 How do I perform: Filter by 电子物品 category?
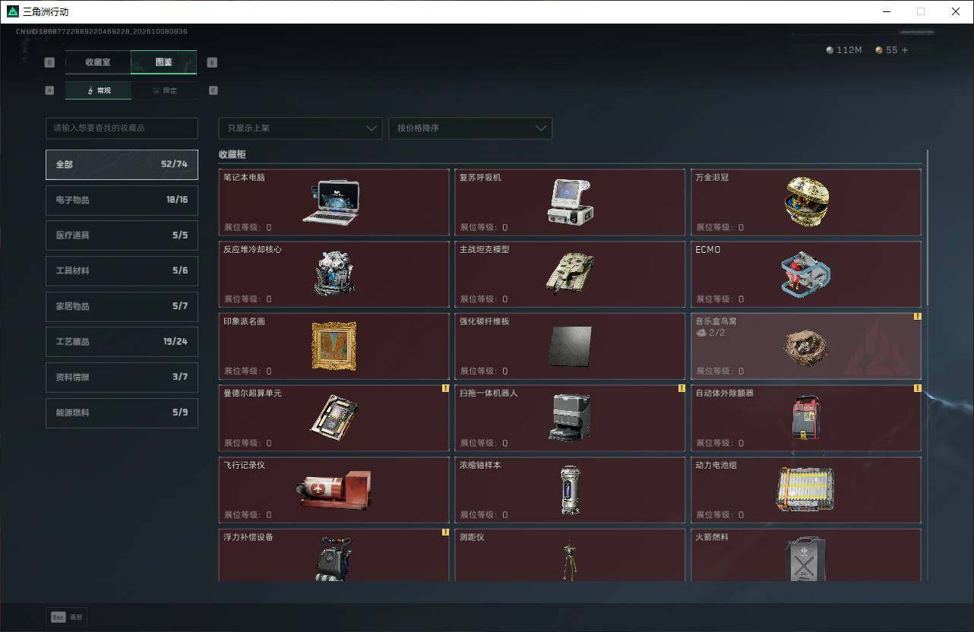pos(122,200)
